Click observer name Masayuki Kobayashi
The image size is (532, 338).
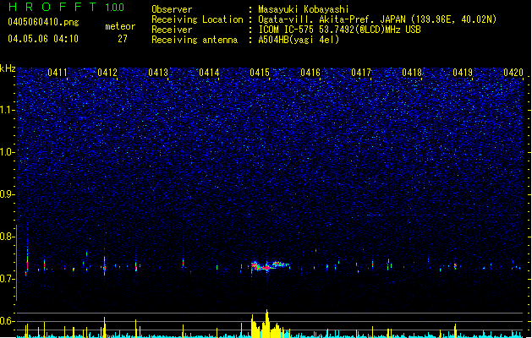(x=304, y=9)
